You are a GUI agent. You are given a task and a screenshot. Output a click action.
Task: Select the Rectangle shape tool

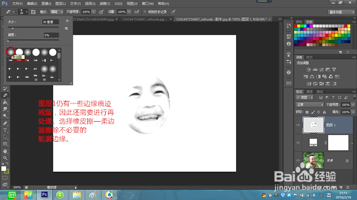click(5, 144)
